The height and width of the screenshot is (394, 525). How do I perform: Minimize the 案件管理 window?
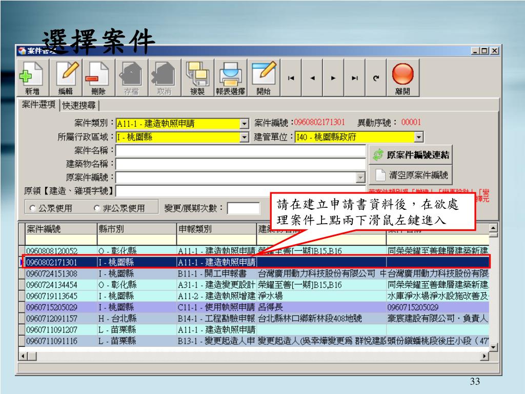click(475, 51)
